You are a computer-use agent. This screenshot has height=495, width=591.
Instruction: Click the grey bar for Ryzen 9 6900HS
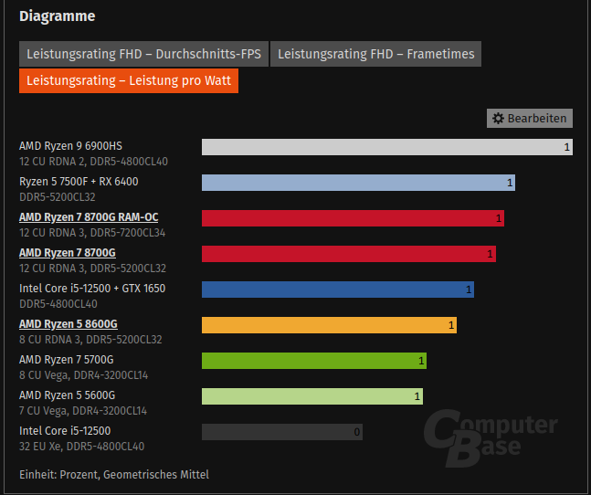click(387, 147)
